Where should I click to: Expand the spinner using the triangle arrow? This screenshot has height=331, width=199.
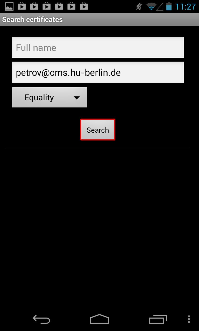point(76,98)
